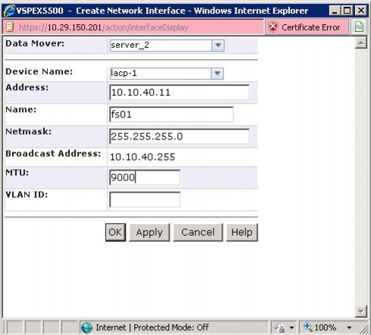Open the dropdown arrow beside the lock icon
The image size is (371, 335).
(x=291, y=328)
